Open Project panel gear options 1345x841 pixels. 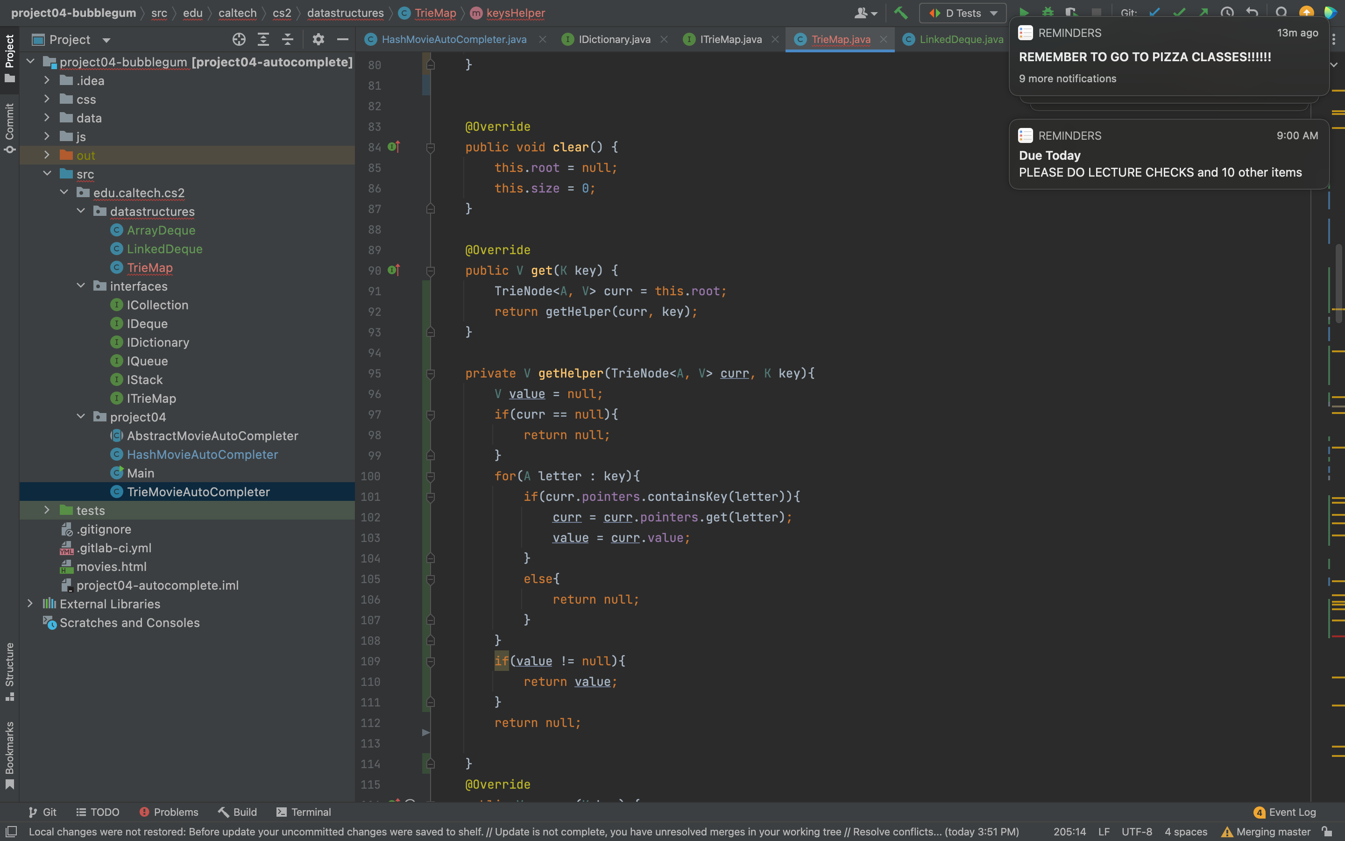(x=318, y=40)
